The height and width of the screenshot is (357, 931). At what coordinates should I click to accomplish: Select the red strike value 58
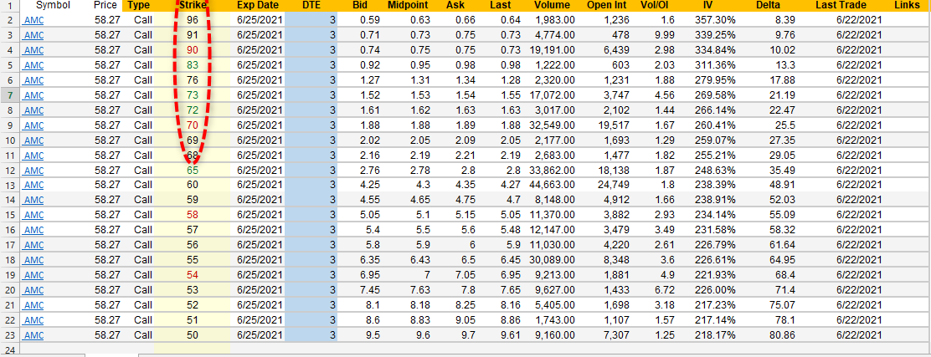coord(193,216)
